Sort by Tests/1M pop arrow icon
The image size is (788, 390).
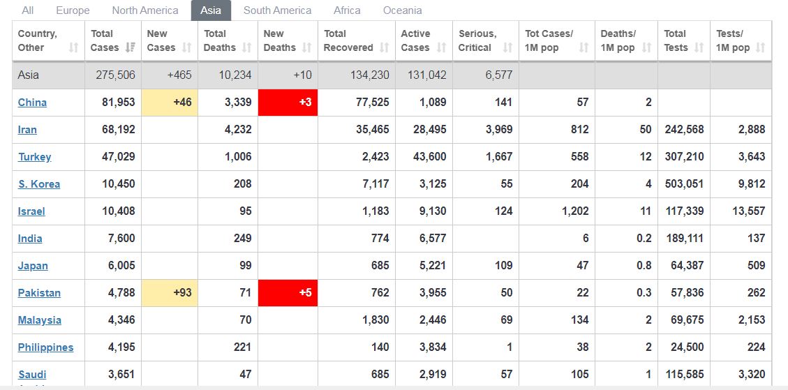pyautogui.click(x=760, y=47)
